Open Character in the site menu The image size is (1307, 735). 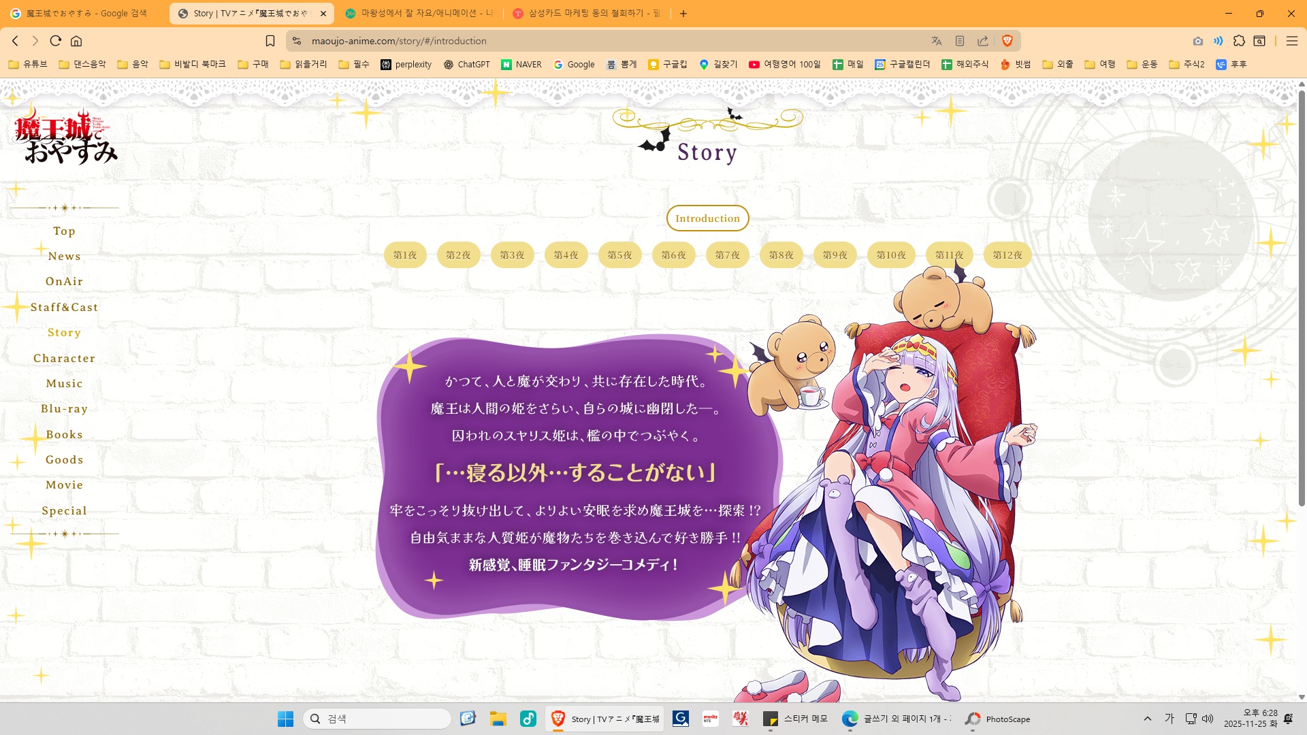64,358
